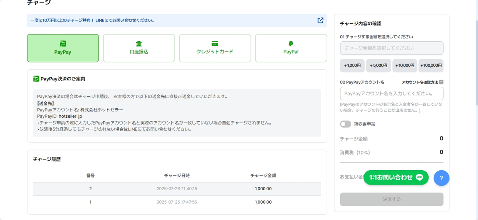Click the チャージ日時 column header

click(177, 175)
